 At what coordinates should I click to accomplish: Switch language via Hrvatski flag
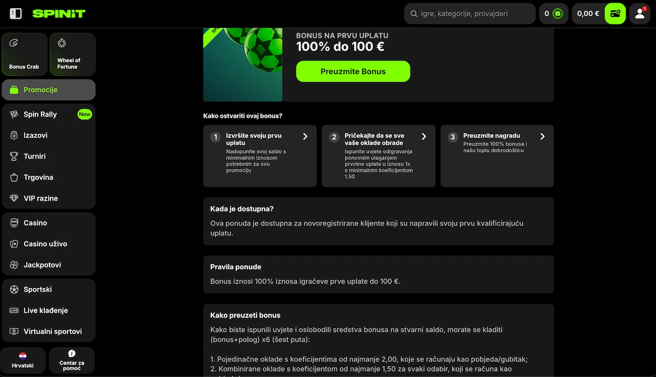coord(22,360)
